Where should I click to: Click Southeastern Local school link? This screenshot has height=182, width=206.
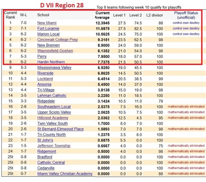(54, 107)
